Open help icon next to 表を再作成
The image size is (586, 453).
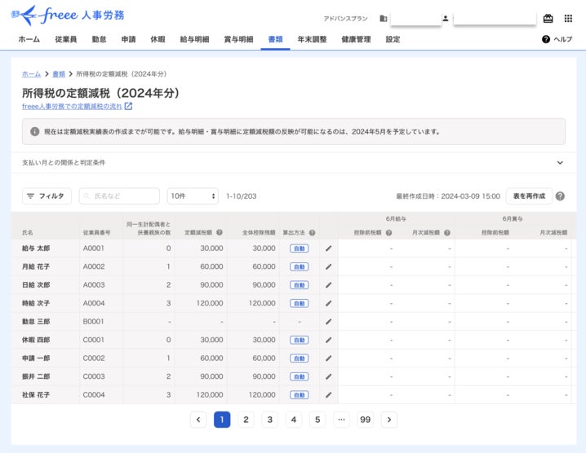560,196
